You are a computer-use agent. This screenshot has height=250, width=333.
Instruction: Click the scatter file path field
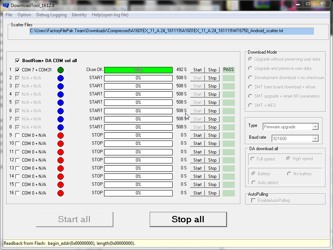point(172,31)
